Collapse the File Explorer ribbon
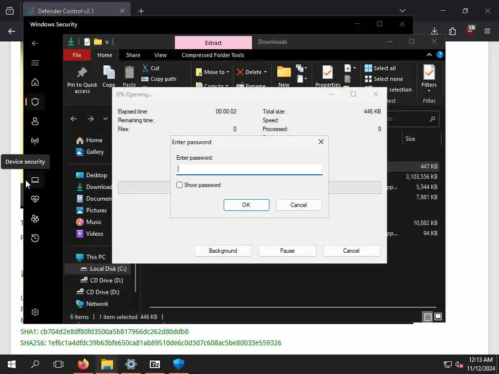Image resolution: width=499 pixels, height=374 pixels. 429,55
